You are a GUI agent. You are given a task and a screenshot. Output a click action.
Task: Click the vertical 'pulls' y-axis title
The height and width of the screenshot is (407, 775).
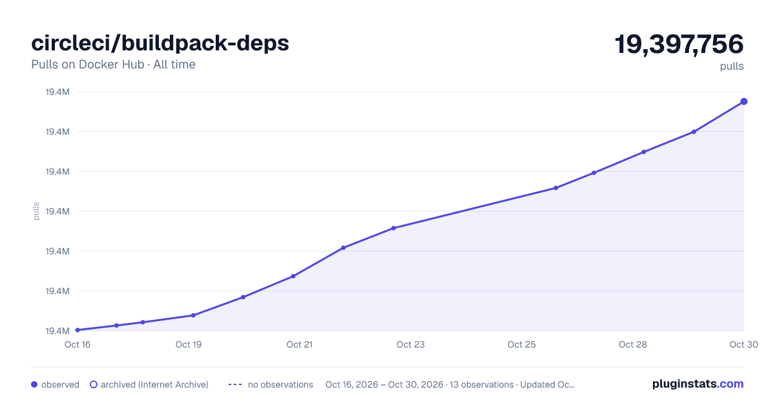tap(36, 211)
